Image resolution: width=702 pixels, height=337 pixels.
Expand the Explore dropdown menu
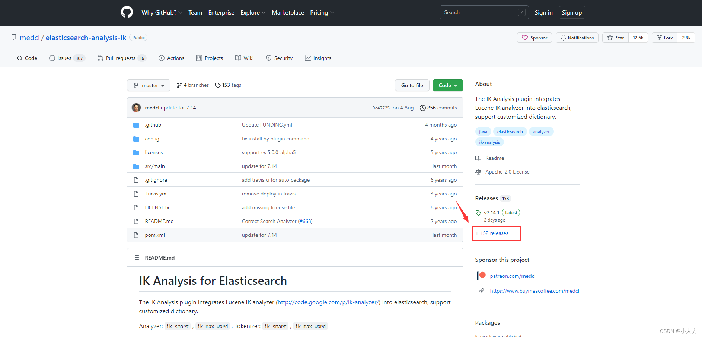253,12
